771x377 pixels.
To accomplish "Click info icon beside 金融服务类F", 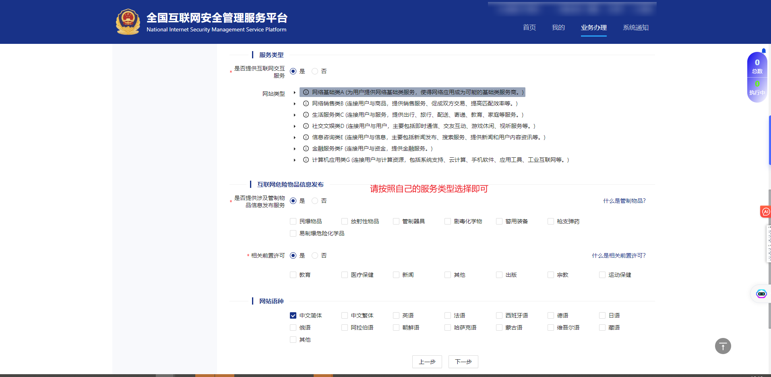I will [x=306, y=148].
